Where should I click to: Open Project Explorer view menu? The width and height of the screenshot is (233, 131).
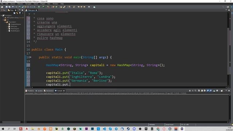(x=23, y=13)
